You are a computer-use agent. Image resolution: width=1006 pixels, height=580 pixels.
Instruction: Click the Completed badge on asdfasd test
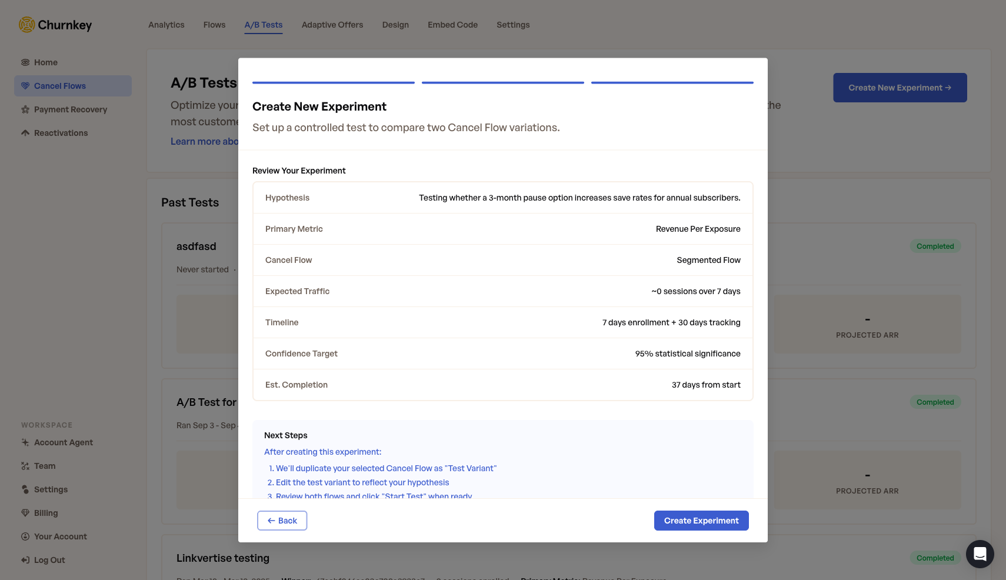coord(935,246)
